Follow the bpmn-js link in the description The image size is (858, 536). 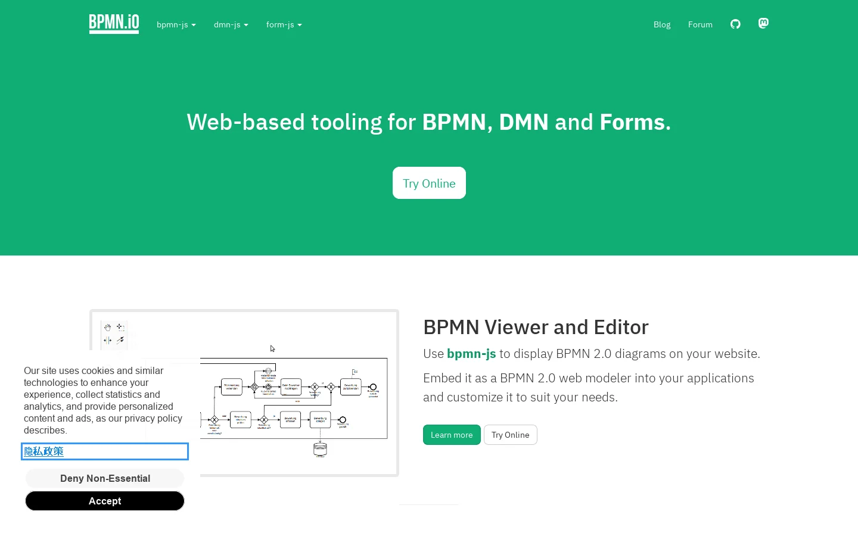tap(471, 354)
